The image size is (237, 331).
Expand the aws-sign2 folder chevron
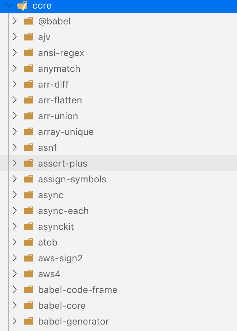coord(14,258)
